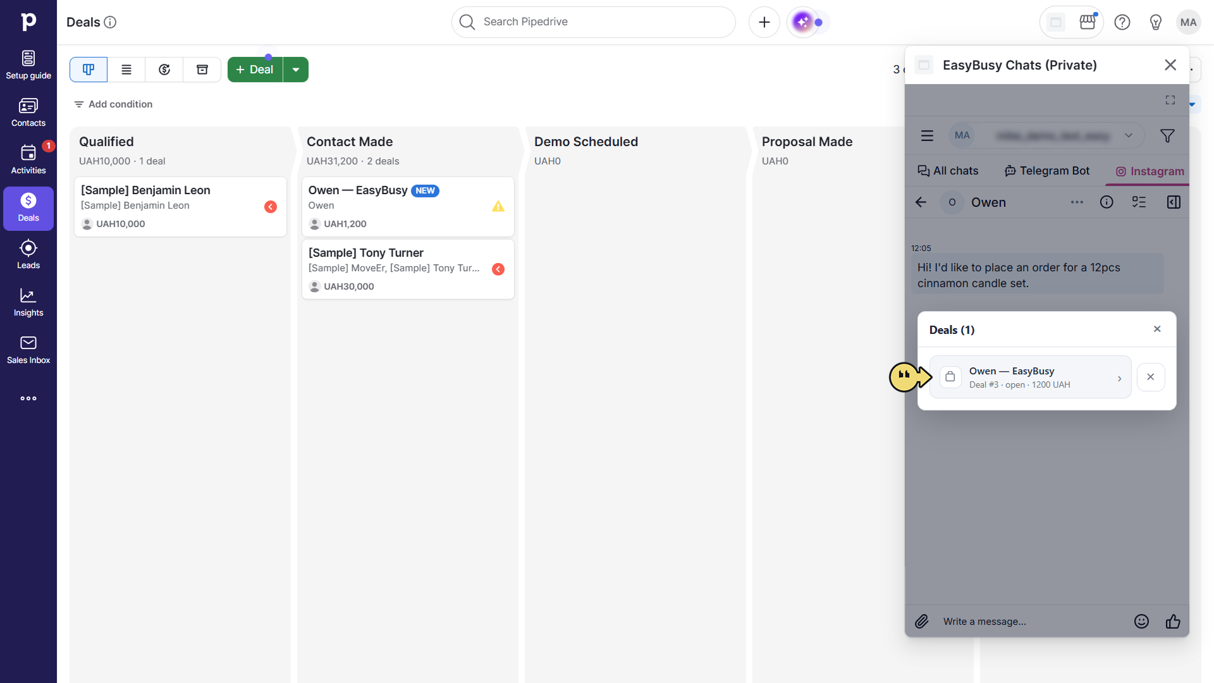The height and width of the screenshot is (683, 1214).
Task: Show more sidebar items with three dots
Action: 28,398
